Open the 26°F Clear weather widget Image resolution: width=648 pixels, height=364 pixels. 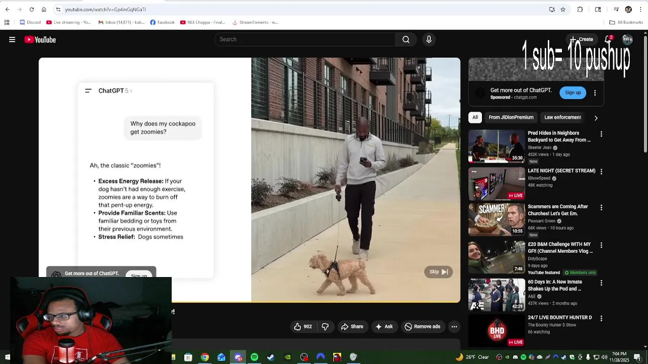click(x=473, y=357)
